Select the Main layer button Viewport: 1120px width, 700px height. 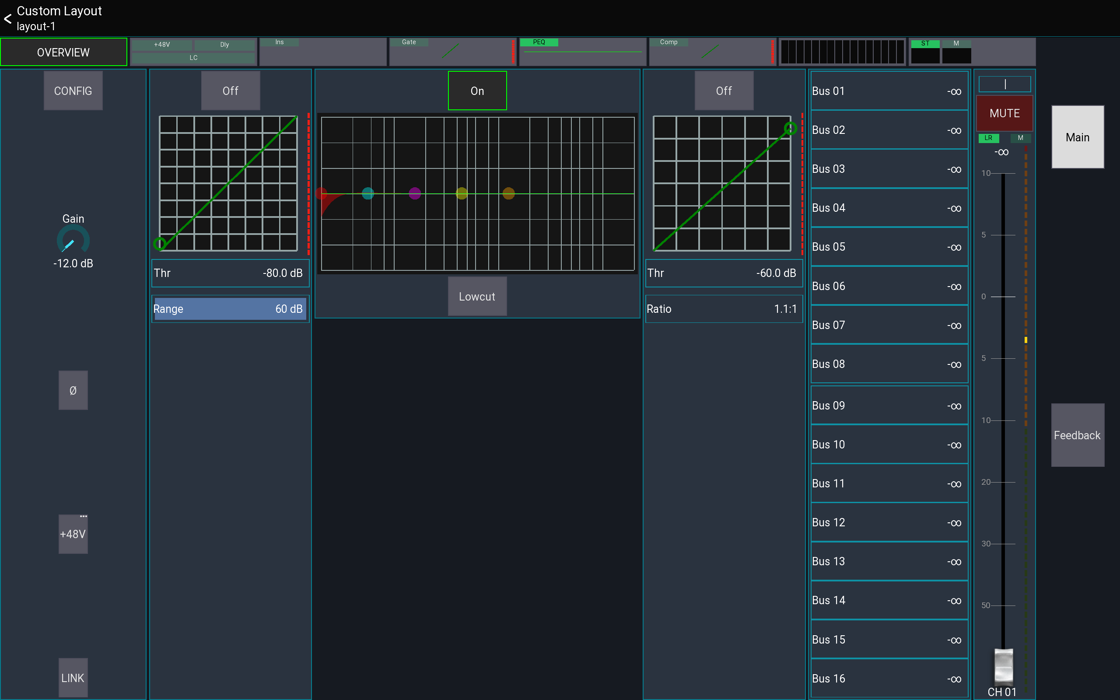click(1078, 137)
